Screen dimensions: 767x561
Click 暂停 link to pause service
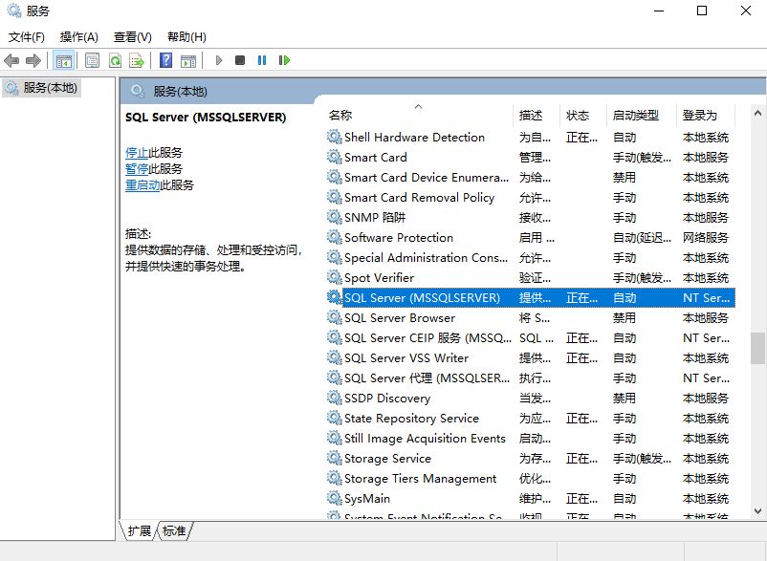[x=137, y=168]
